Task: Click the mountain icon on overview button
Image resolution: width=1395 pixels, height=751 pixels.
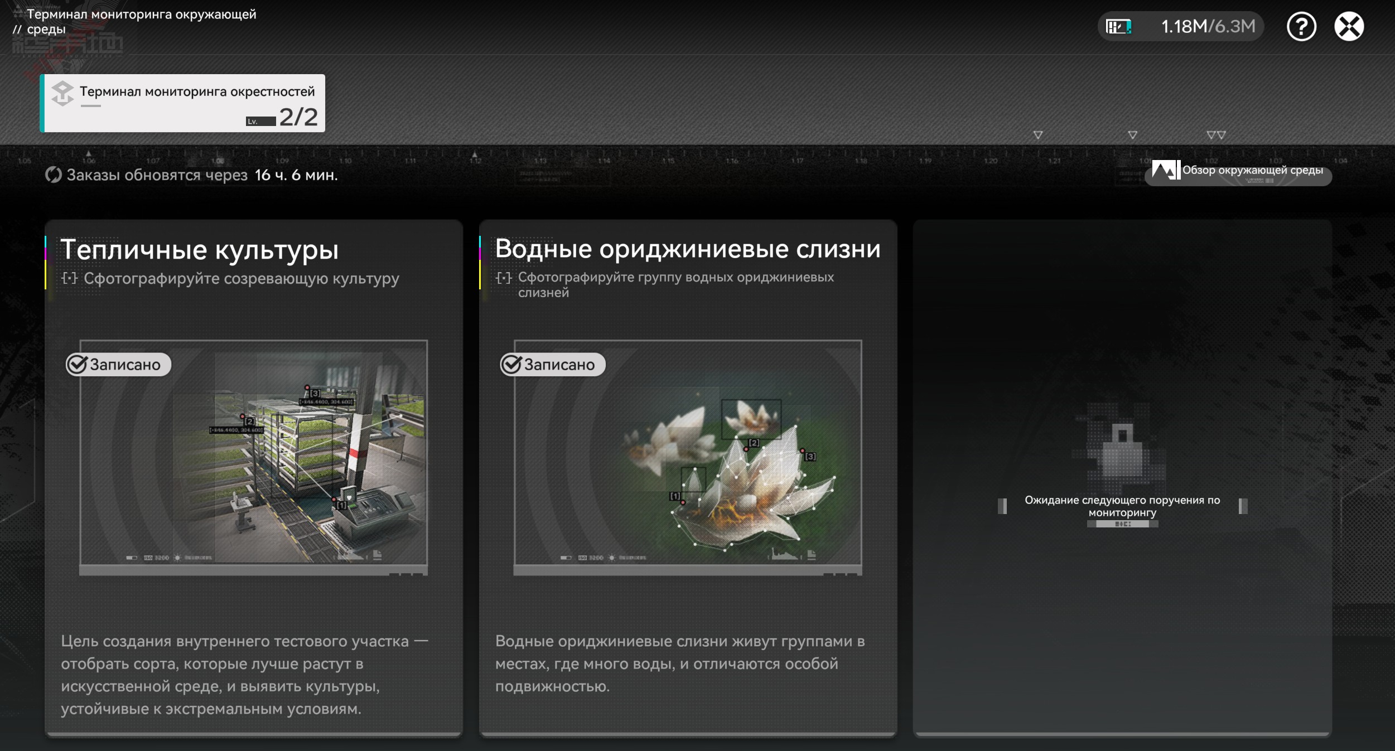Action: click(1165, 170)
